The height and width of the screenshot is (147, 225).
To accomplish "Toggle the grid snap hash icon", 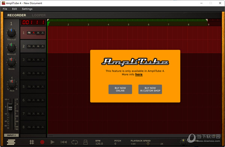I will click(32, 142).
